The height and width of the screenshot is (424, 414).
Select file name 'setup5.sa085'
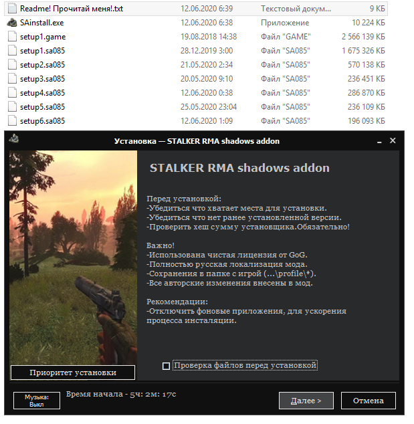coord(42,107)
